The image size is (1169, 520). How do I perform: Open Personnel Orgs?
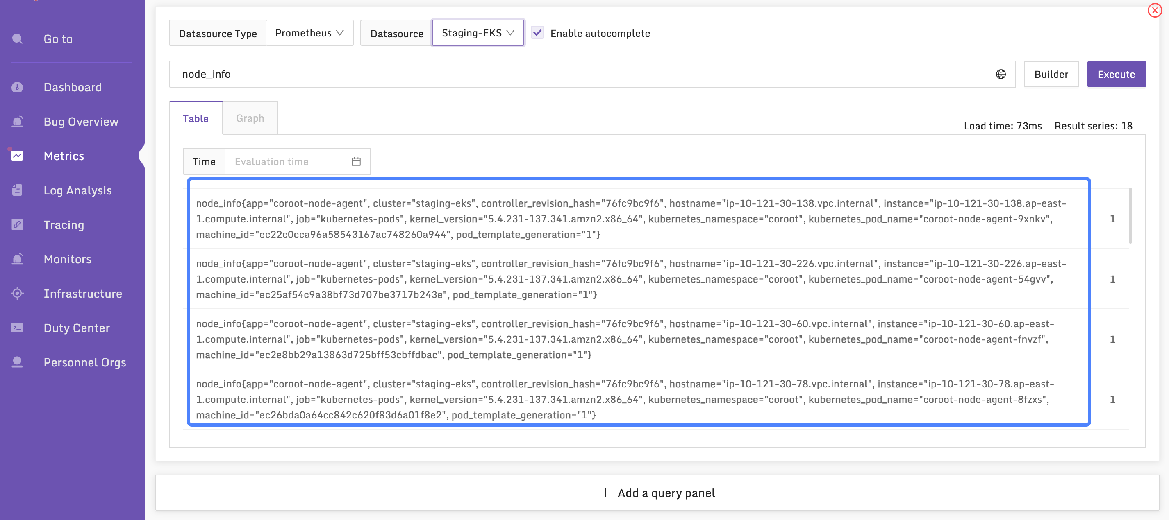tap(85, 362)
